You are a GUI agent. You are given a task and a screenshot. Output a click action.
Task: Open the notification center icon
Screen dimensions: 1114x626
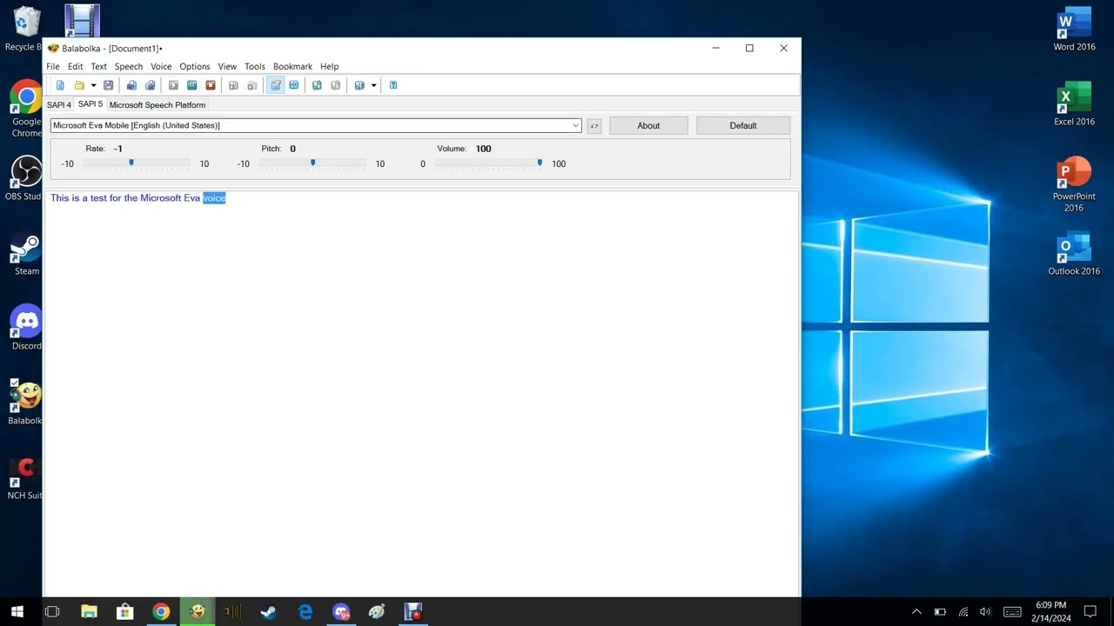1091,612
